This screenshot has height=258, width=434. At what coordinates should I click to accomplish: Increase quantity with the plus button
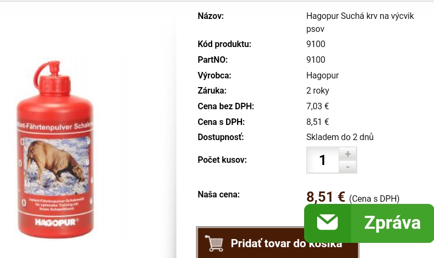(348, 154)
